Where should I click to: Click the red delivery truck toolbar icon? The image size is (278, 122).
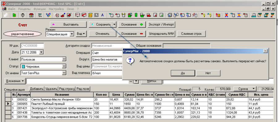coord(149,15)
